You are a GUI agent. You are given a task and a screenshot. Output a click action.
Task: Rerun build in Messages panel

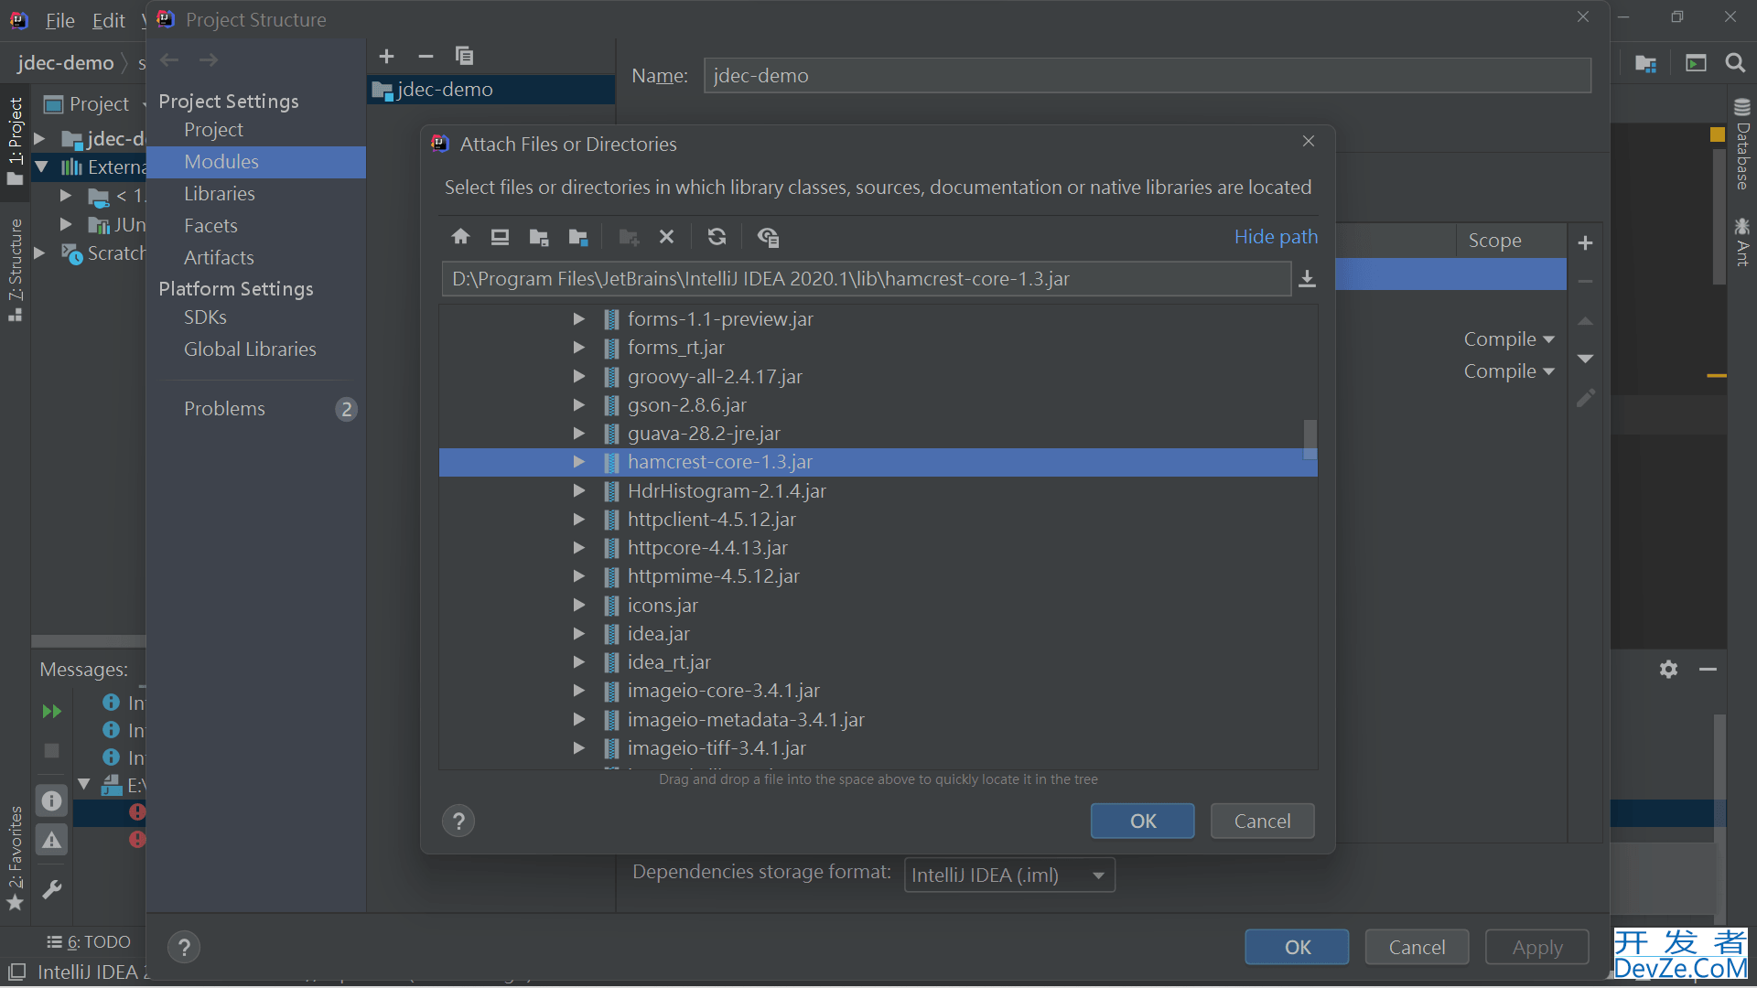coord(51,711)
